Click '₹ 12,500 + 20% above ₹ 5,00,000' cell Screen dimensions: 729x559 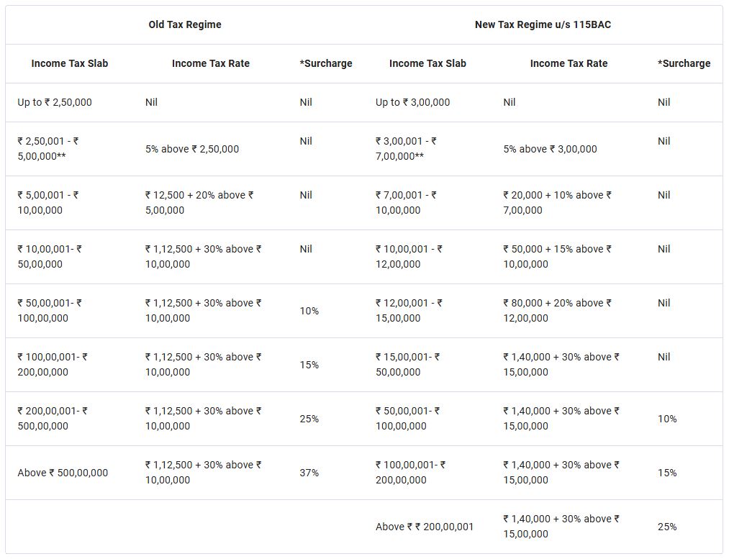pyautogui.click(x=199, y=203)
